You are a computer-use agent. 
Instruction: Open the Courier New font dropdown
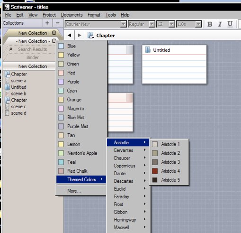click(x=123, y=24)
